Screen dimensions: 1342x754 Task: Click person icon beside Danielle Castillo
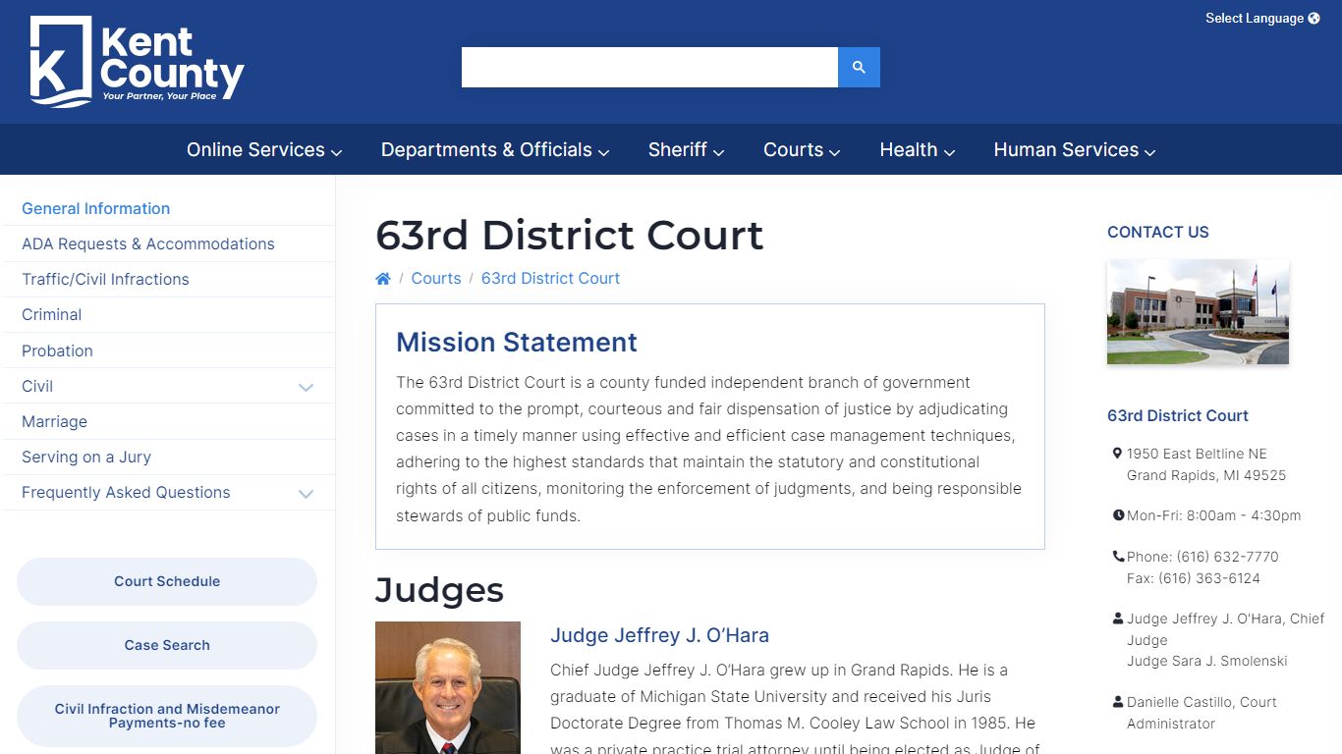1118,702
